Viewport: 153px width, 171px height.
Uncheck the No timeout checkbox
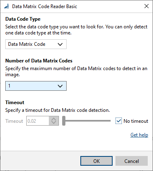[x=119, y=121]
